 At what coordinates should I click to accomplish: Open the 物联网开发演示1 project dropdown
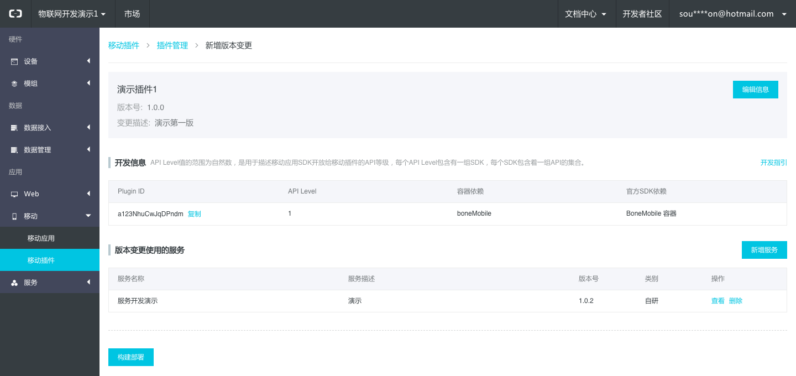point(71,14)
